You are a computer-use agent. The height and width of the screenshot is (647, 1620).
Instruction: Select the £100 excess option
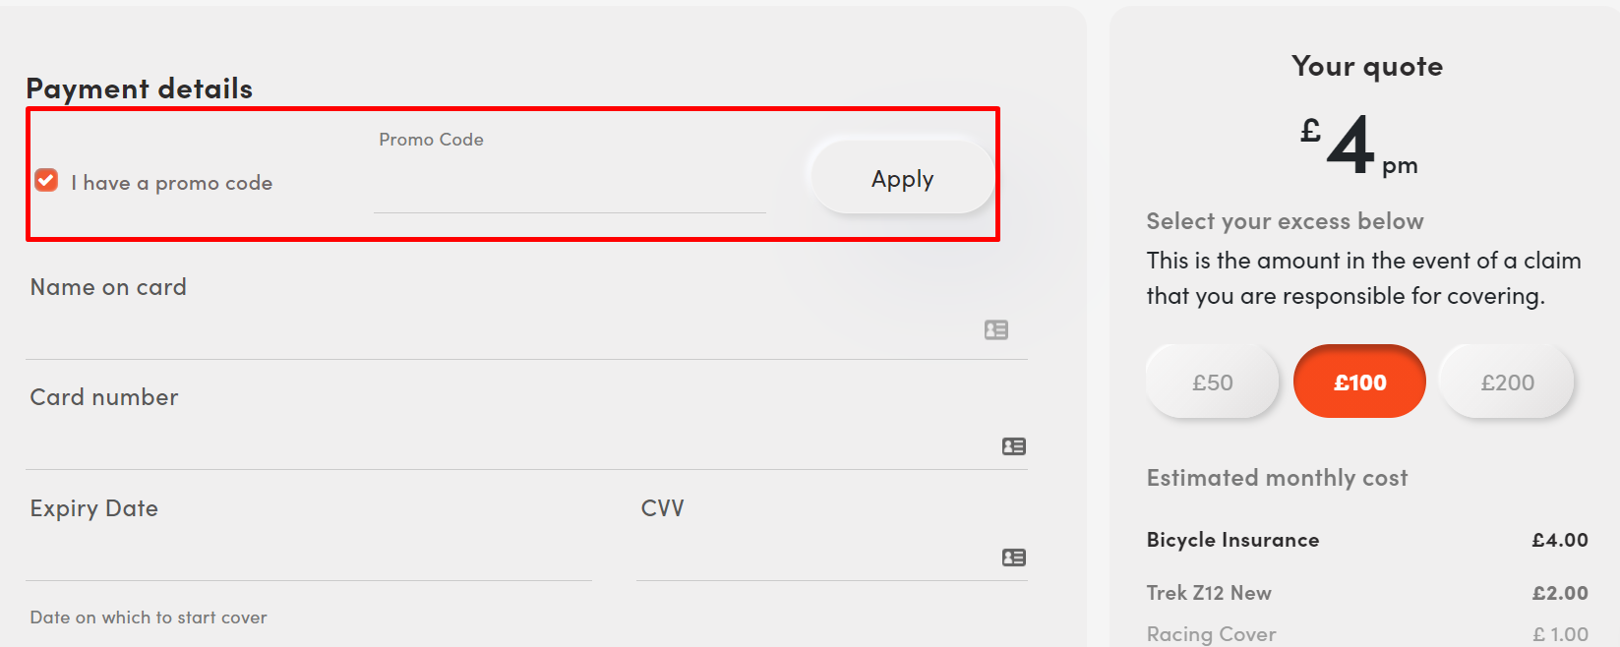click(x=1359, y=382)
